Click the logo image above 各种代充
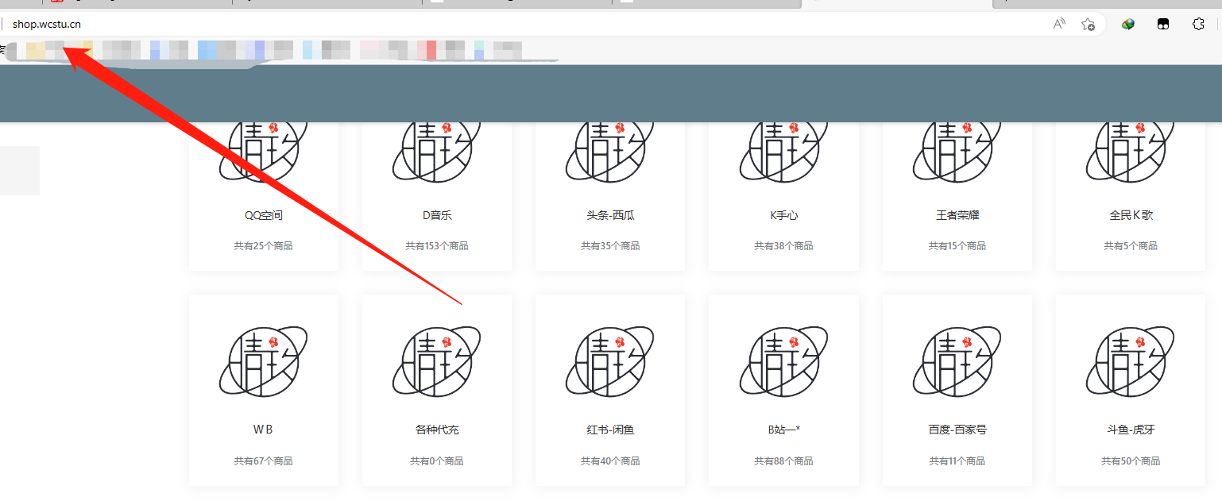This screenshot has height=501, width=1222. pyautogui.click(x=437, y=361)
